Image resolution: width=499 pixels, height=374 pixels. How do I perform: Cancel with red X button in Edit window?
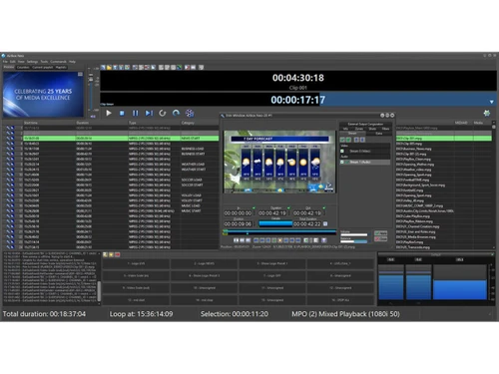[380, 238]
